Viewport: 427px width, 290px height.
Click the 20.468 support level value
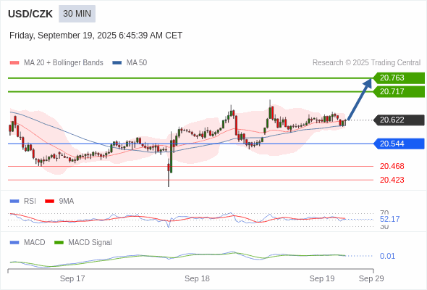click(392, 166)
